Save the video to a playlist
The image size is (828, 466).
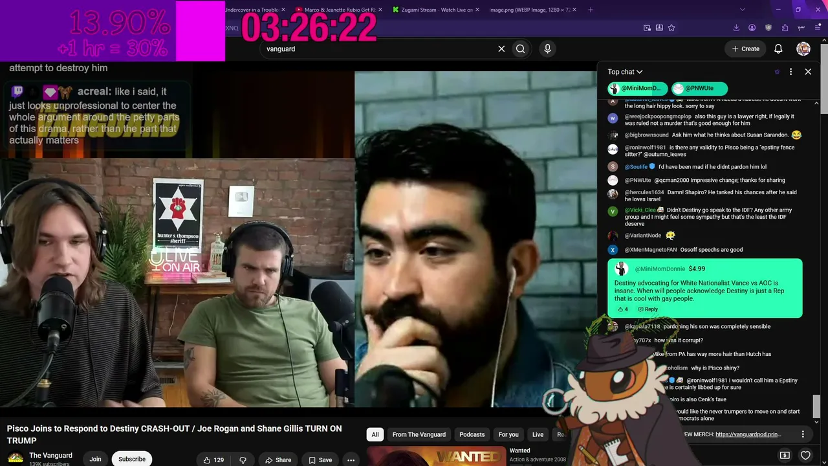point(320,460)
